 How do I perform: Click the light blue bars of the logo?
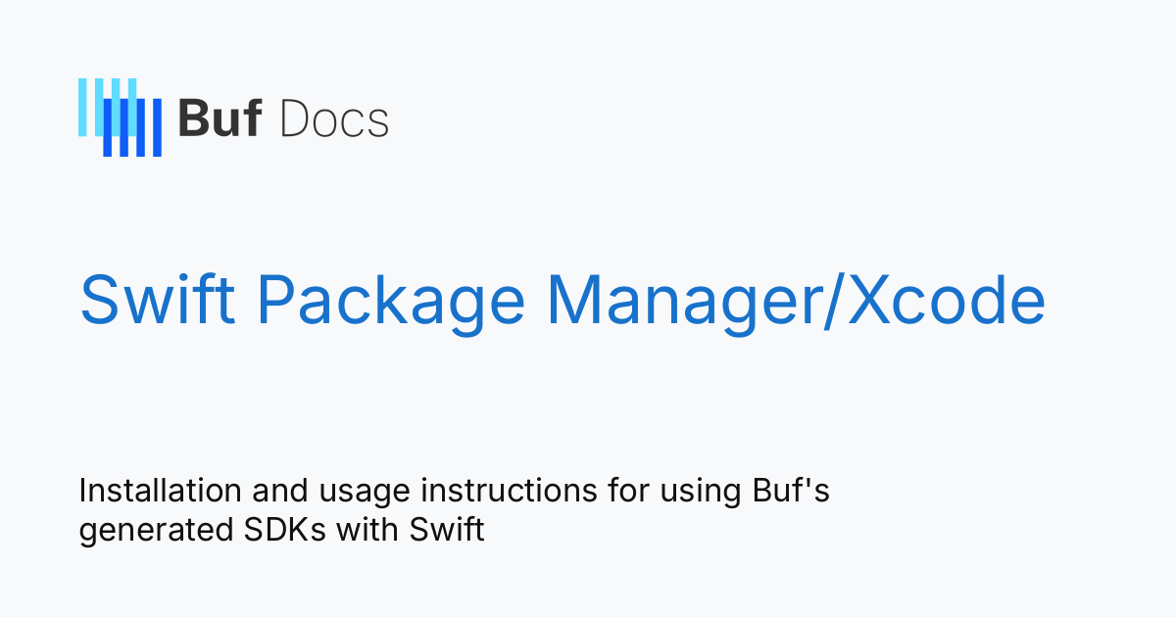94,101
